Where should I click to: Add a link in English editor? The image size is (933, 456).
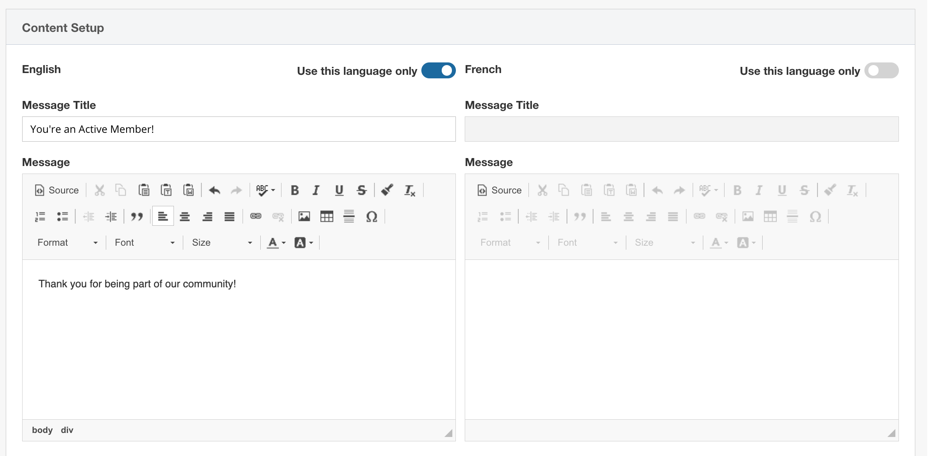[x=256, y=216]
